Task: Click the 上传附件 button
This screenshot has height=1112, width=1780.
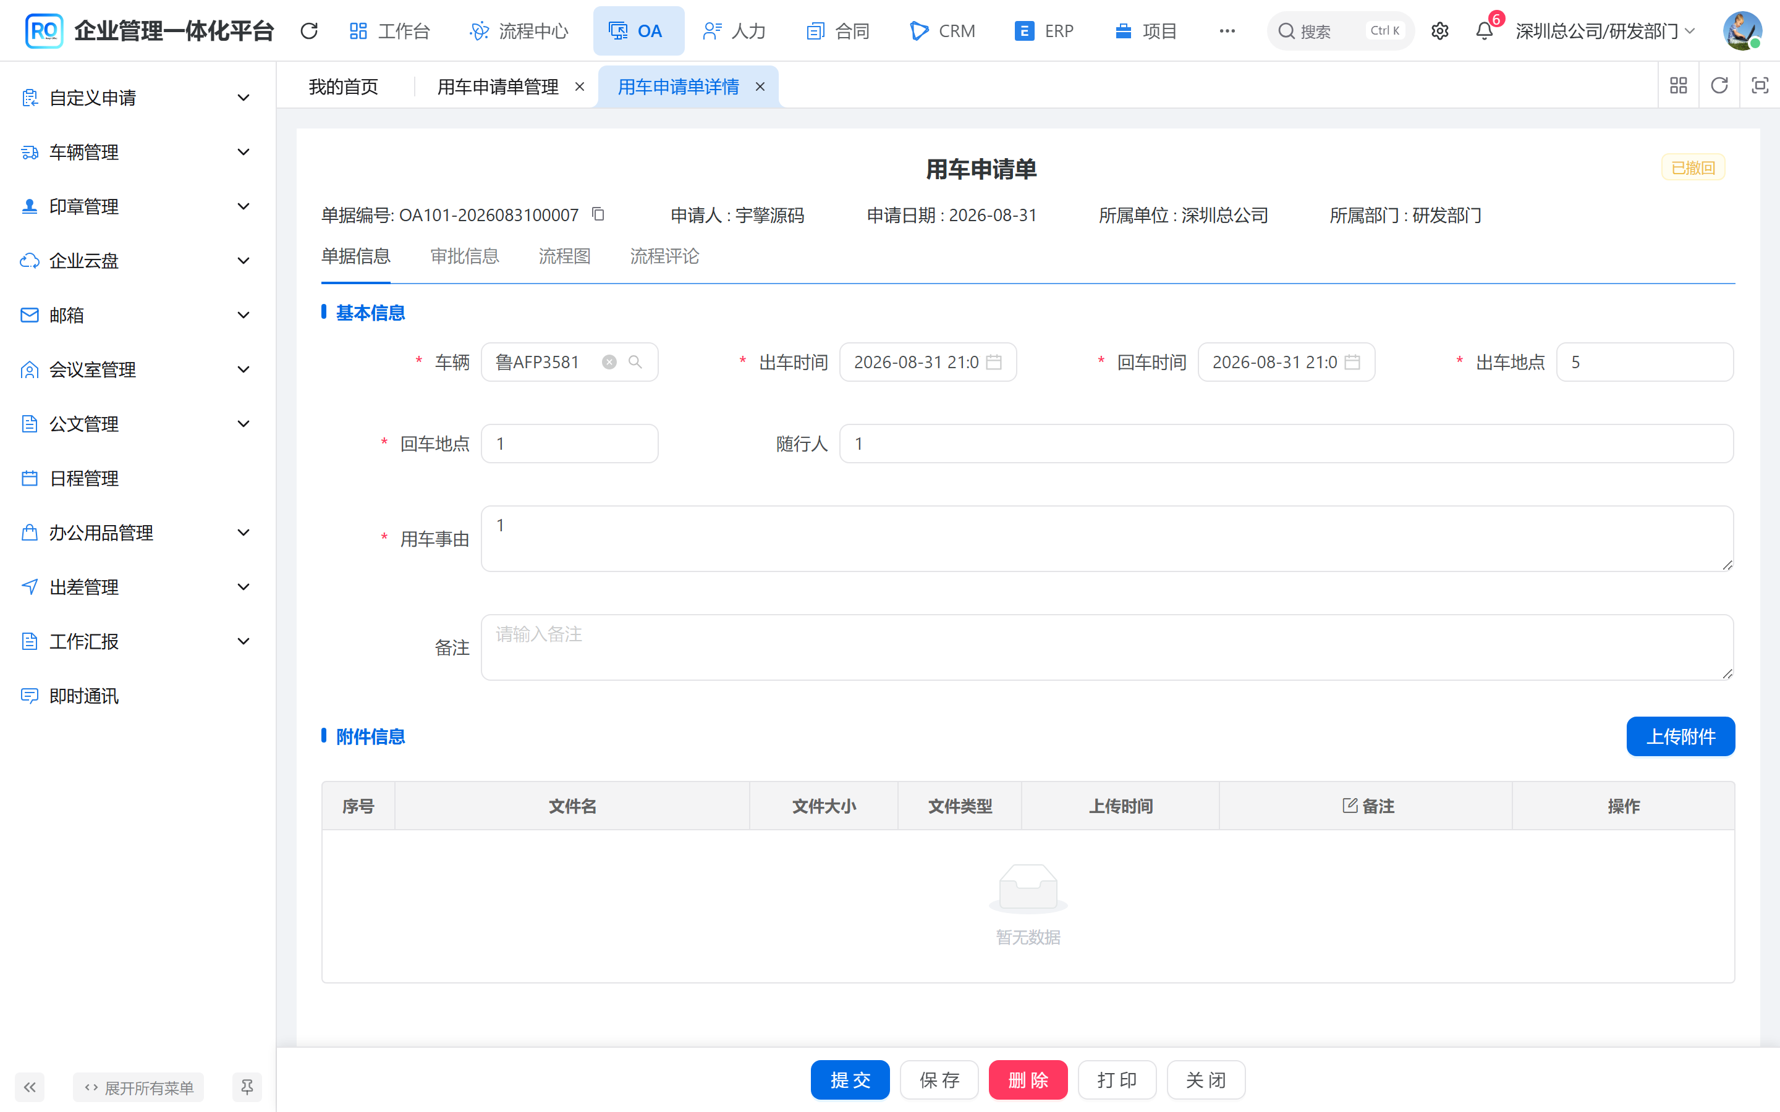Action: 1680,736
